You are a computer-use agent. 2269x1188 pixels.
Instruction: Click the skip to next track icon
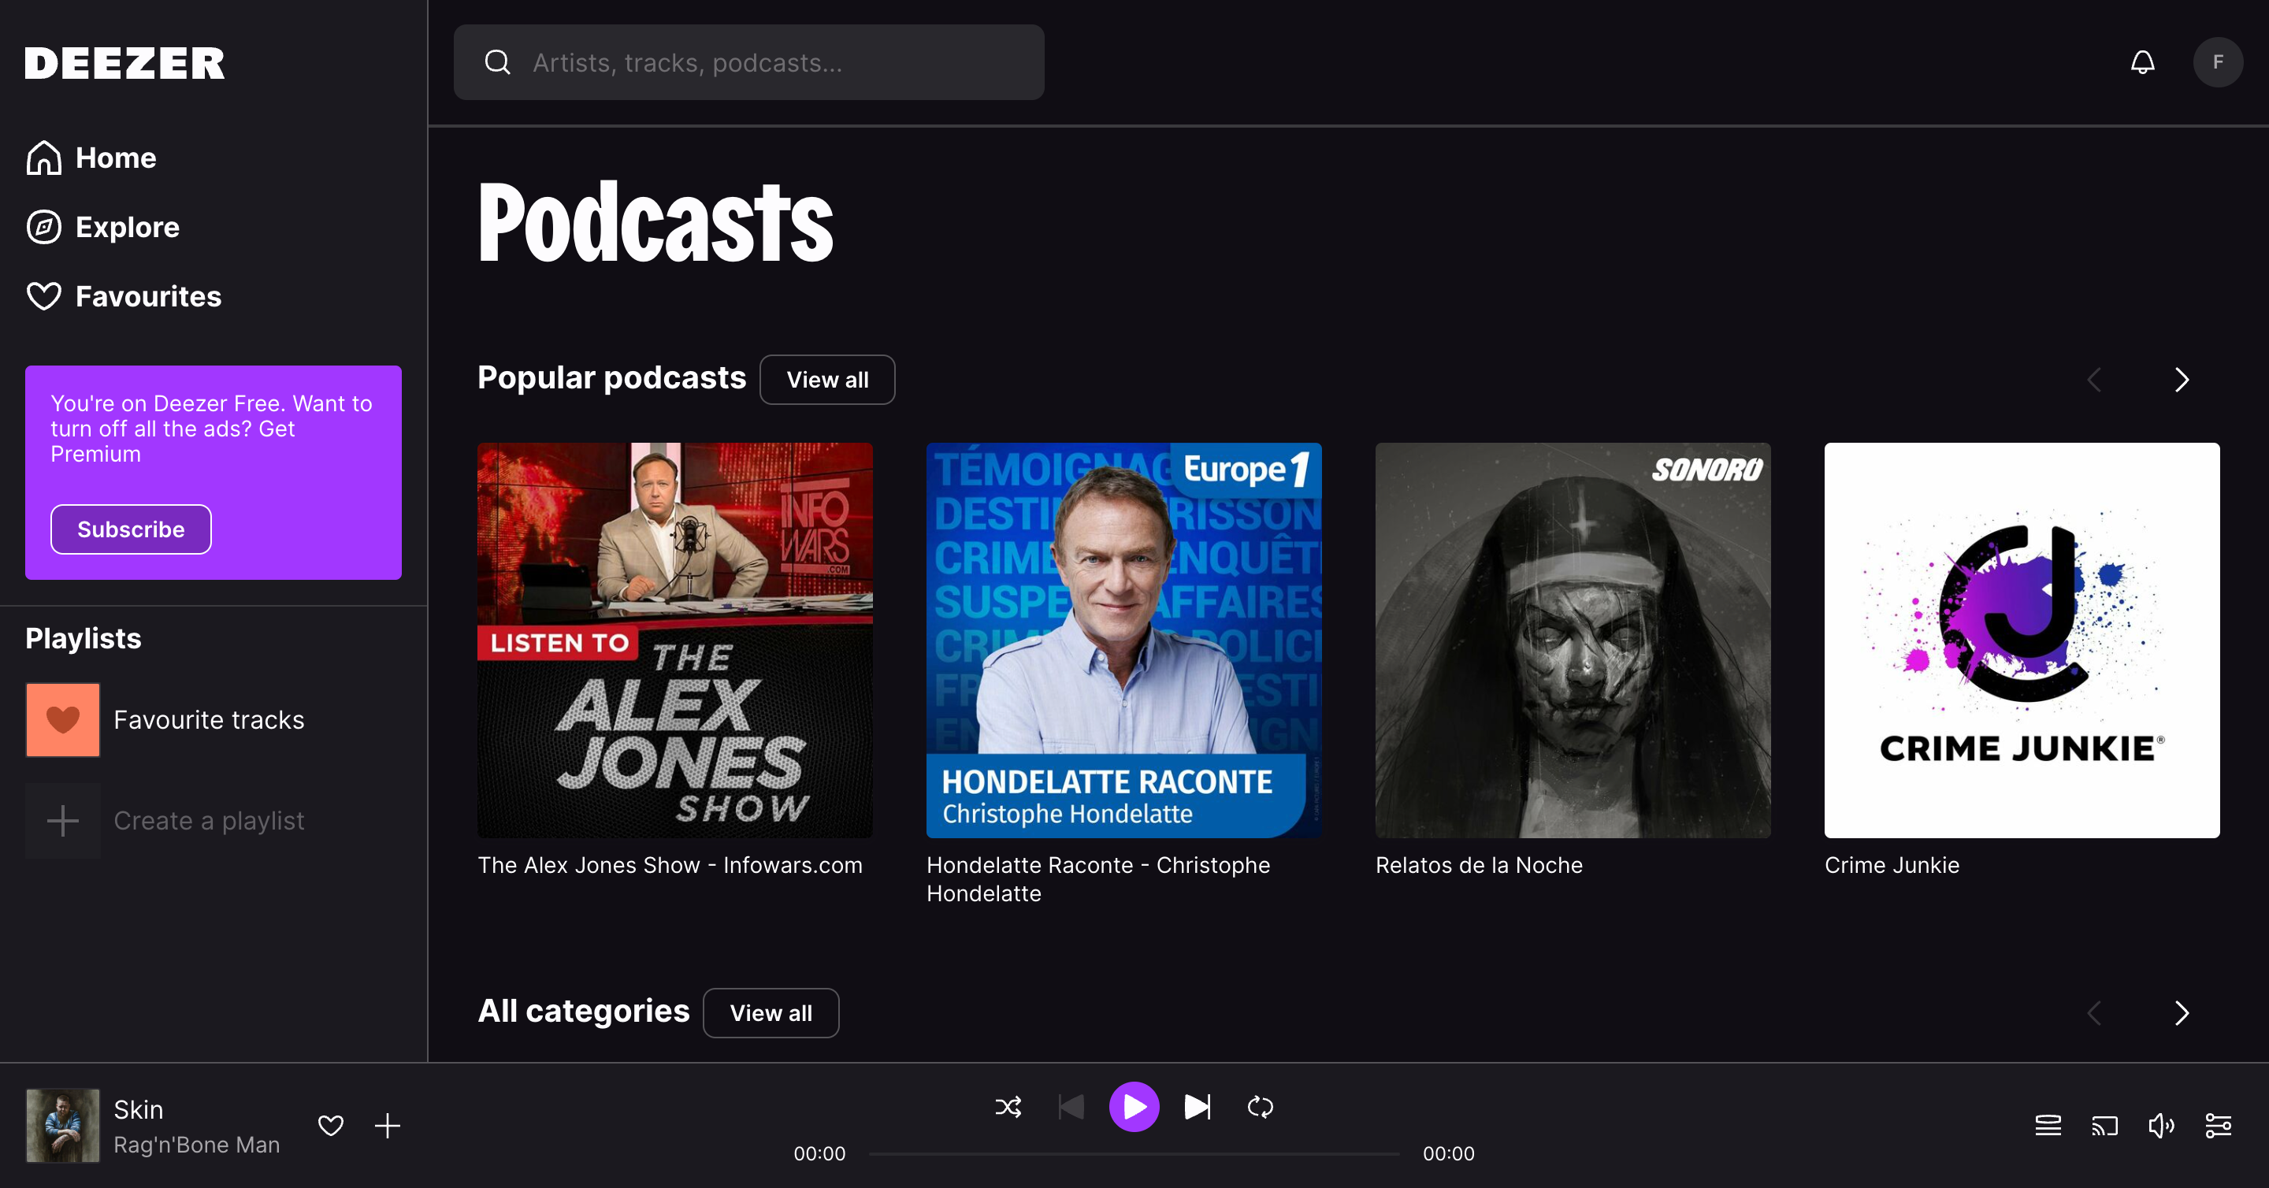1198,1107
